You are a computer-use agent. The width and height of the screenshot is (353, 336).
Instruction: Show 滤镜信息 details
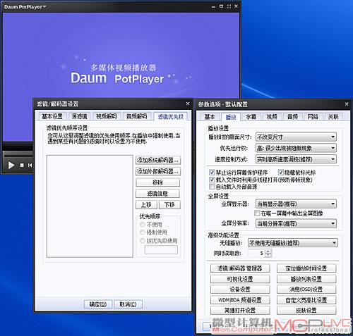[157, 194]
